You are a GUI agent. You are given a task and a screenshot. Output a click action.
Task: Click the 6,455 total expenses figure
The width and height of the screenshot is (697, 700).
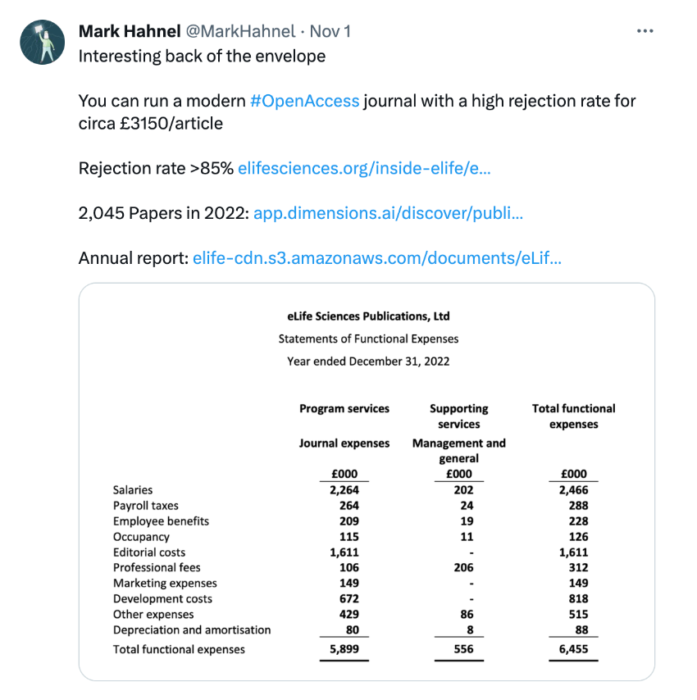(573, 648)
